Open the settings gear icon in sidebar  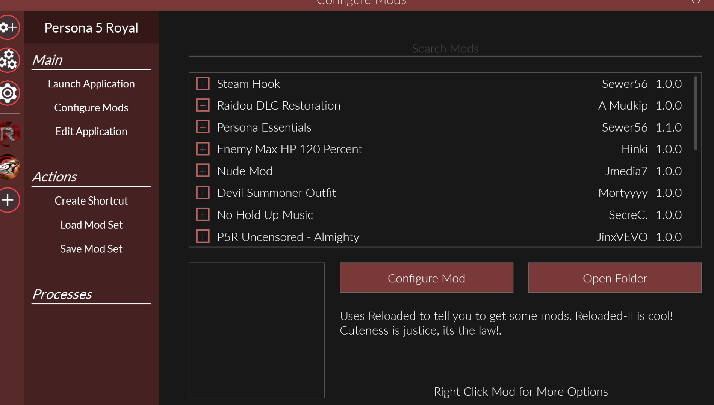(x=8, y=93)
